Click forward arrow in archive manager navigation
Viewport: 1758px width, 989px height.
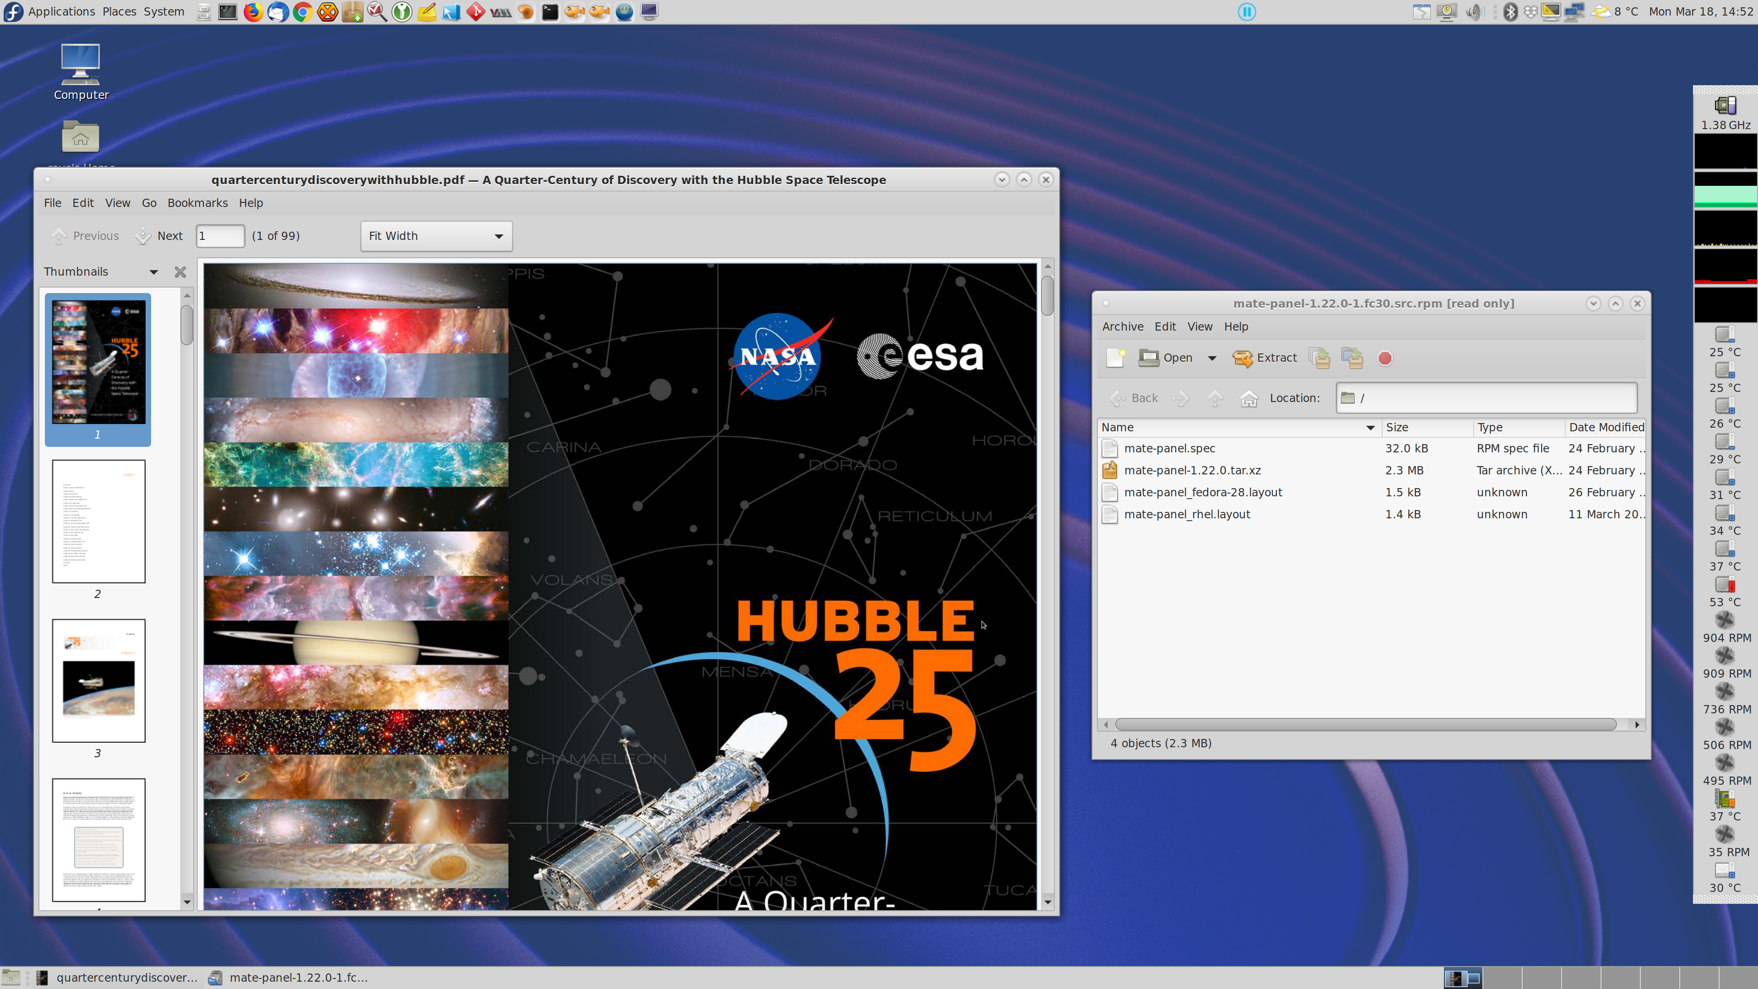tap(1181, 398)
